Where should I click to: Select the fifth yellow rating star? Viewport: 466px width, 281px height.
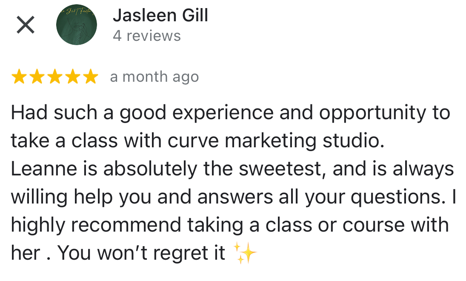coord(90,76)
